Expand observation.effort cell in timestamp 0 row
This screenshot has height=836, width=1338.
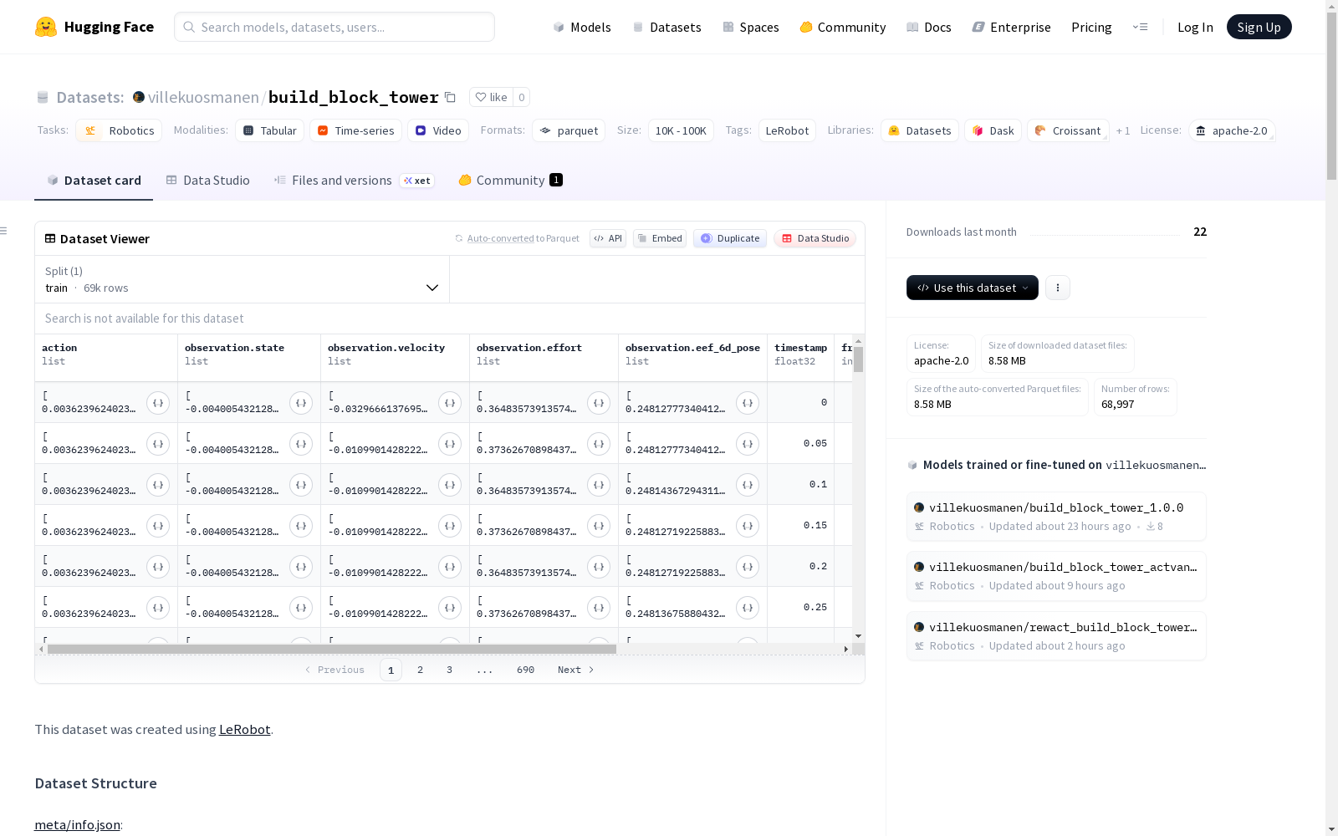[x=599, y=403]
